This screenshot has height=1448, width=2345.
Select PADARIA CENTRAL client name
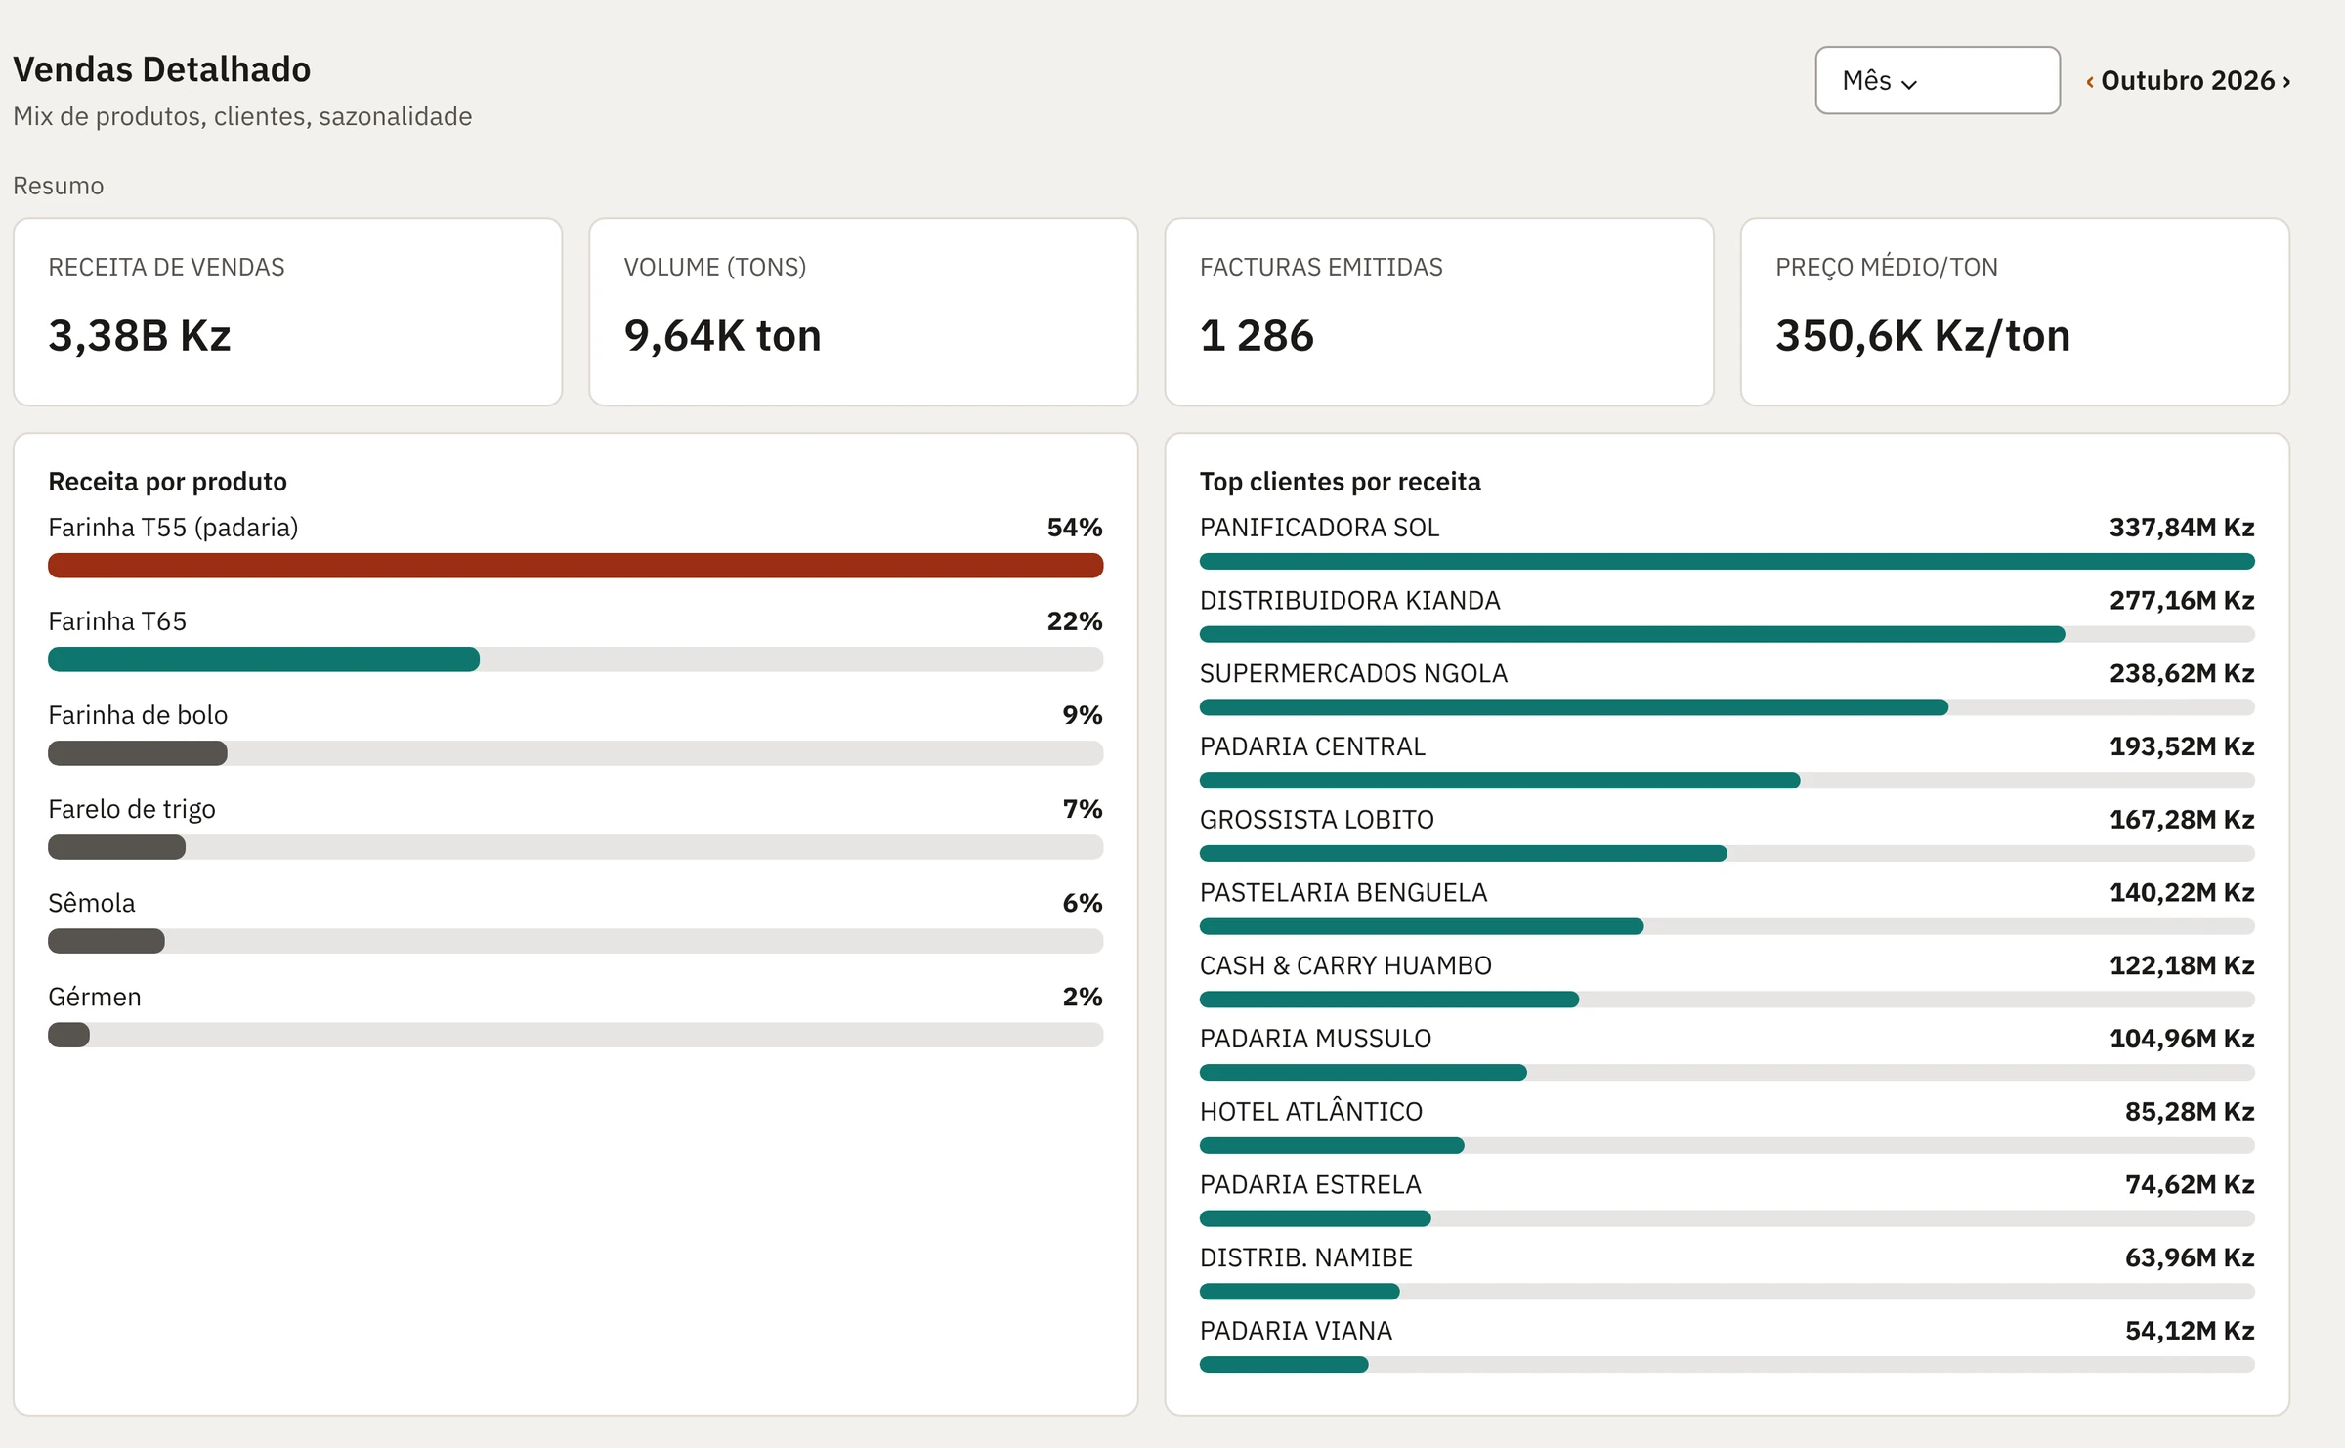(1312, 746)
